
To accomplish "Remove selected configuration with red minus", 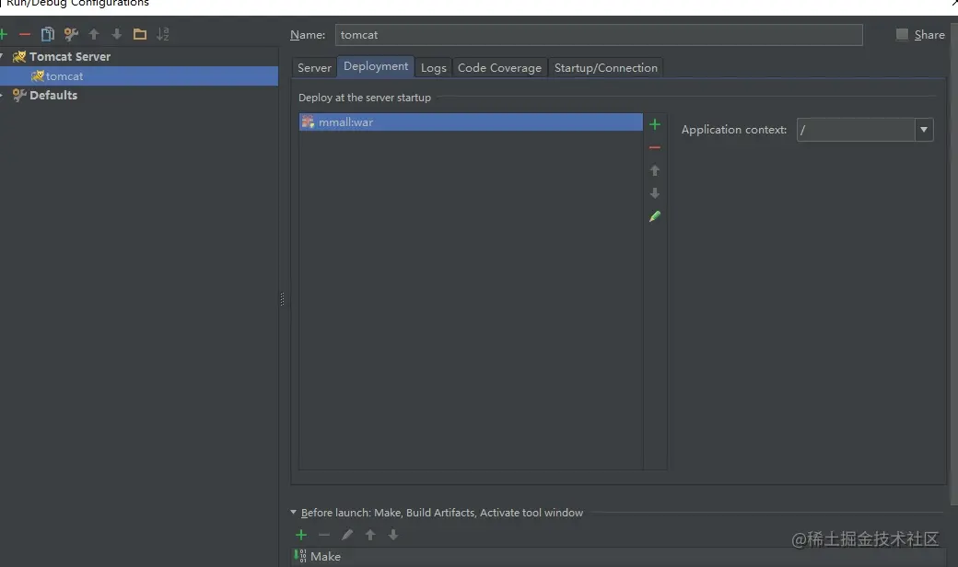I will point(25,35).
